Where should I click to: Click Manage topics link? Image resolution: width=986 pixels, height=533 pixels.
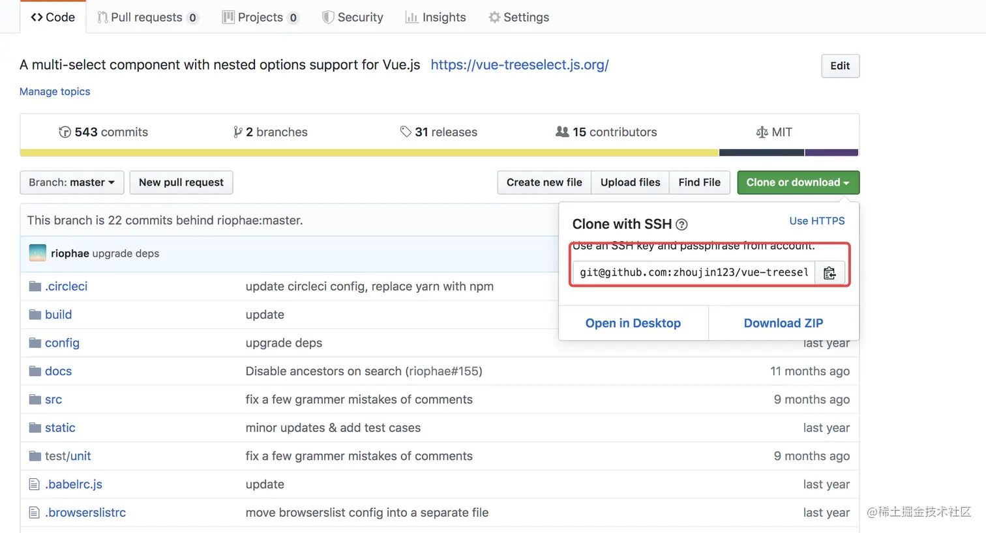(55, 91)
